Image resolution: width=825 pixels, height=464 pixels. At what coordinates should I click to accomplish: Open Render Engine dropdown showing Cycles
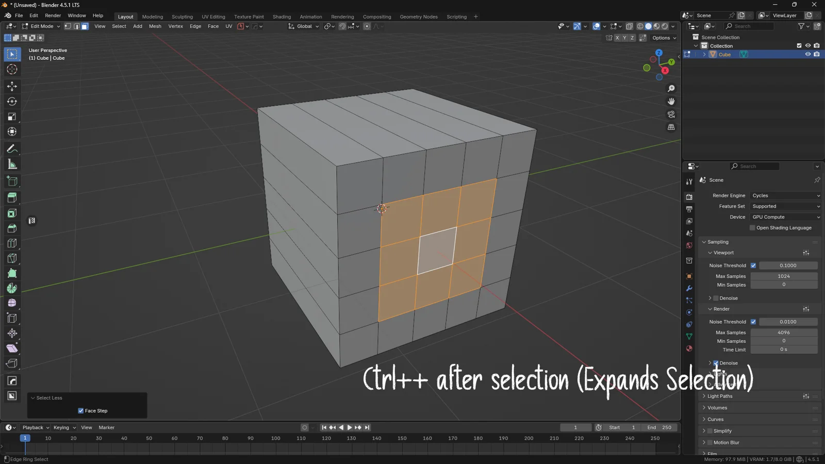[x=785, y=195]
